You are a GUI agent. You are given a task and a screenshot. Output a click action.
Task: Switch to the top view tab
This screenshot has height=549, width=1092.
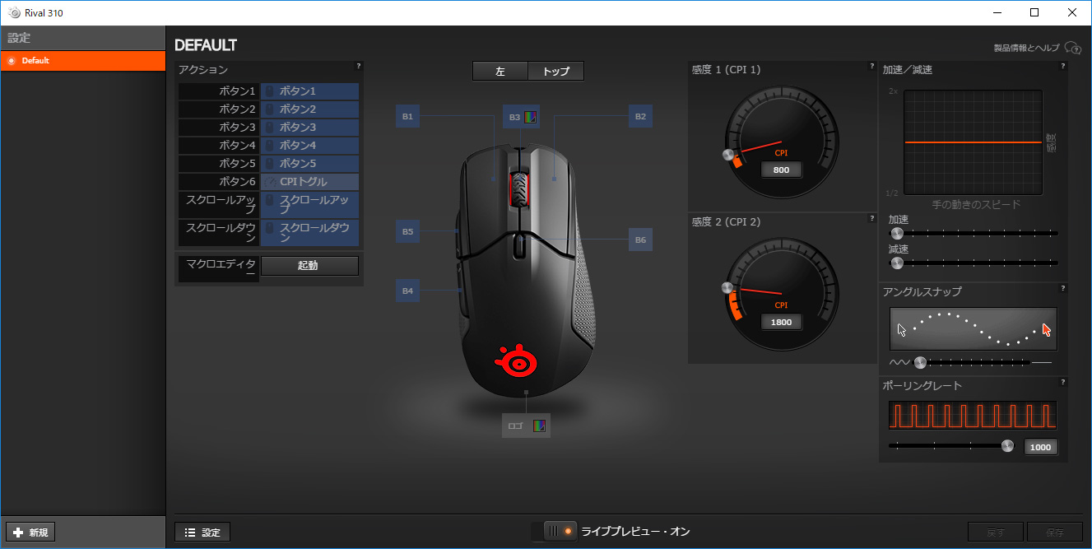[555, 72]
